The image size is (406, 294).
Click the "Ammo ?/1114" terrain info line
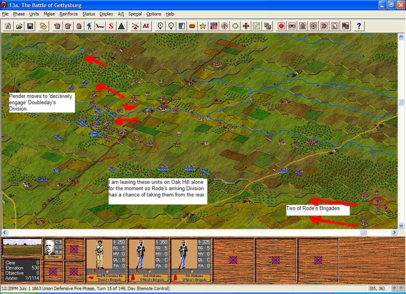[x=22, y=278]
